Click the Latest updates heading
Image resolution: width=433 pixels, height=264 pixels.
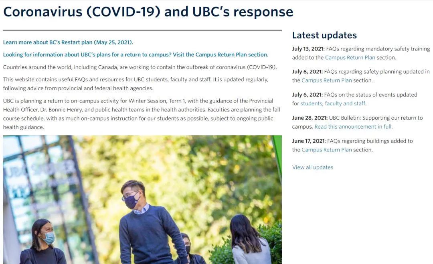click(x=324, y=35)
